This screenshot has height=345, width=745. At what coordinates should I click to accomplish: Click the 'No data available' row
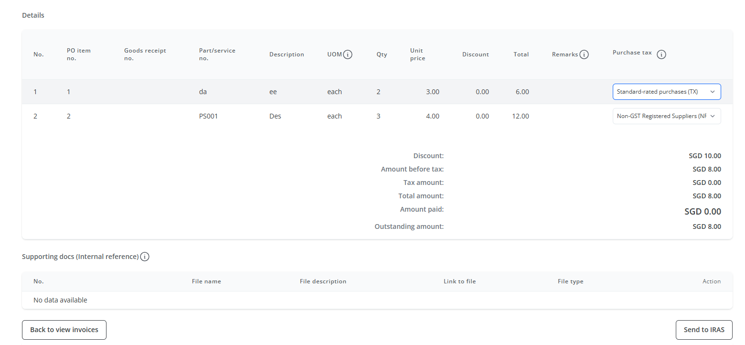tap(60, 300)
